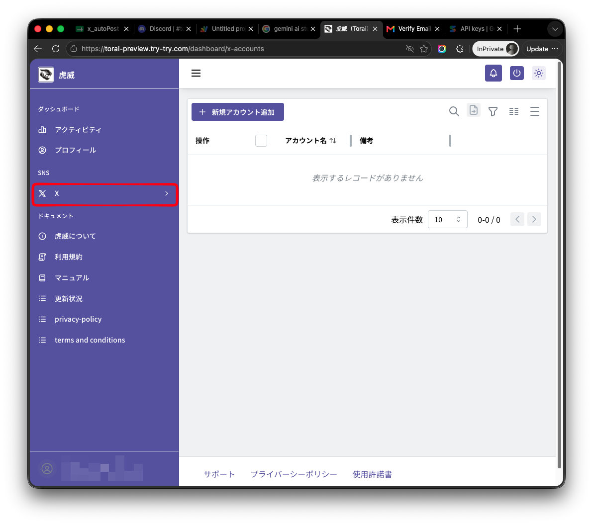Click browser back arrow

tap(37, 49)
